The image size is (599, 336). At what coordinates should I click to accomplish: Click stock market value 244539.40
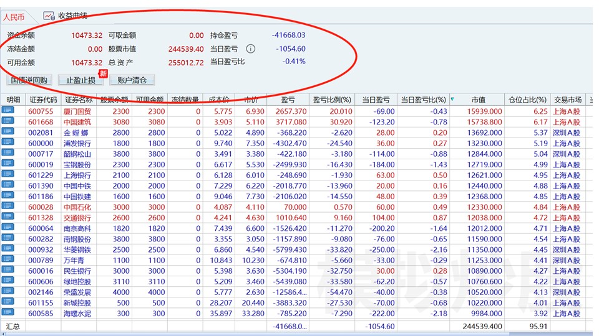pyautogui.click(x=186, y=49)
